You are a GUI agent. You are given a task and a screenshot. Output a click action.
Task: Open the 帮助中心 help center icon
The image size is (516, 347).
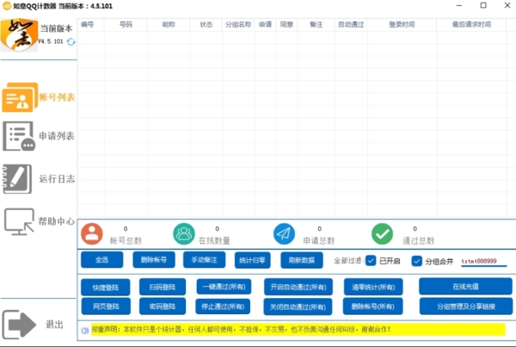point(19,221)
